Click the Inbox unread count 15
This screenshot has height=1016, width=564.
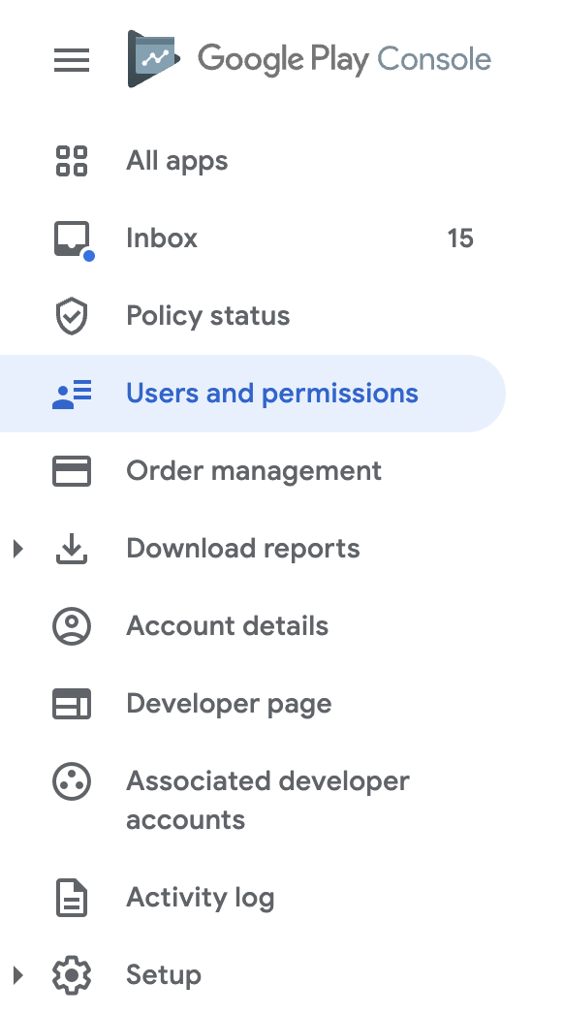pyautogui.click(x=460, y=238)
